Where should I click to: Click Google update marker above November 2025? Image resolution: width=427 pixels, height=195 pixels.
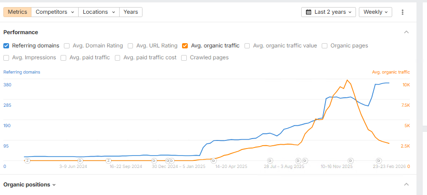pyautogui.click(x=351, y=161)
